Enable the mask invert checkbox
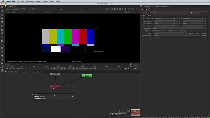210x118 pixels. coord(195,33)
